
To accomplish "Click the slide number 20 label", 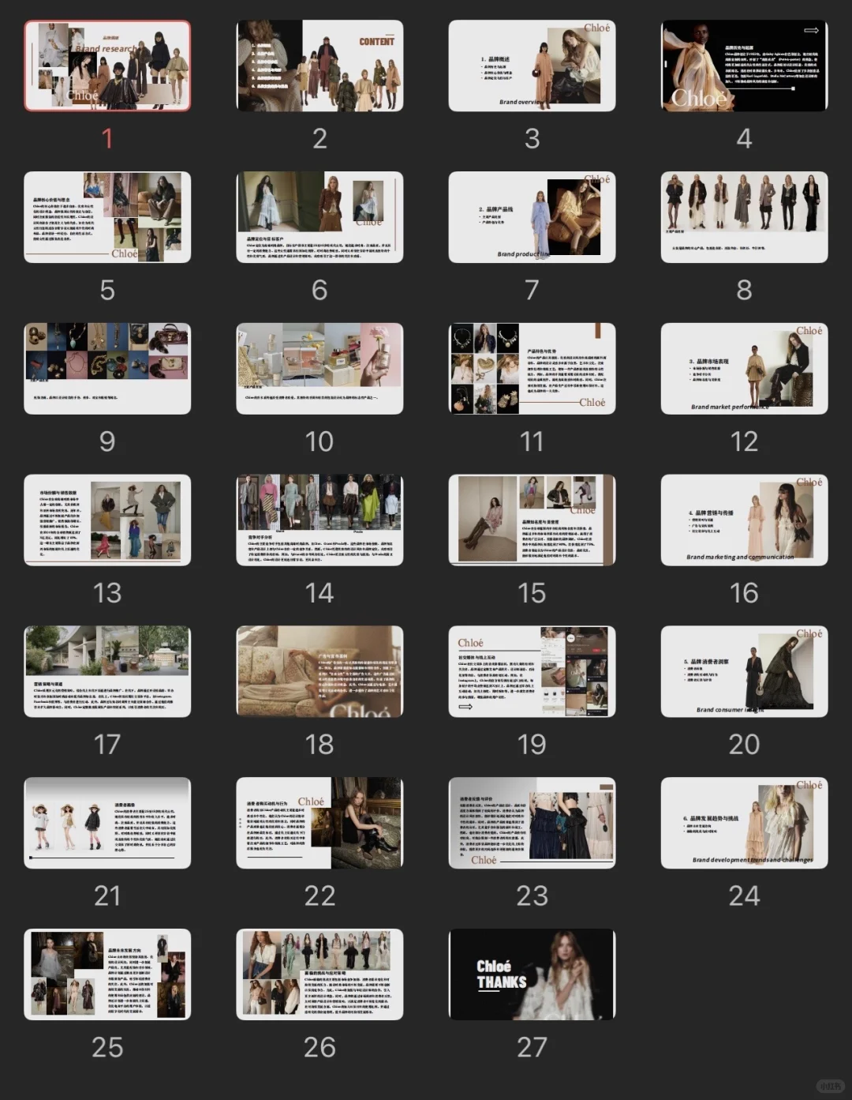I will click(x=744, y=745).
